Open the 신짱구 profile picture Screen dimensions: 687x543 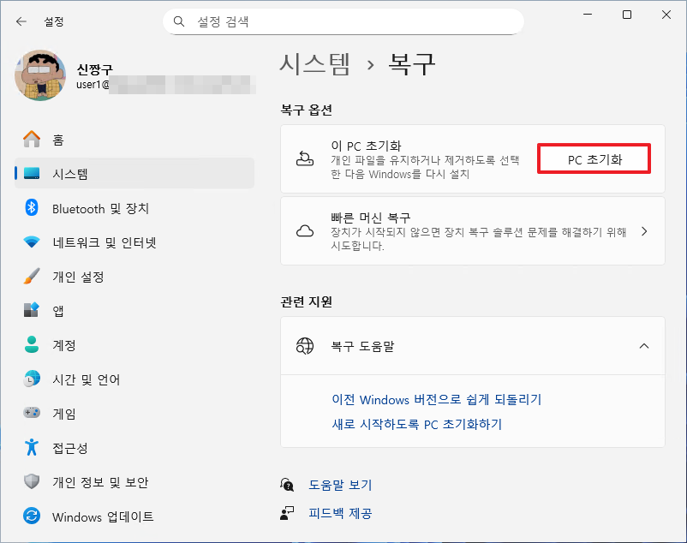pyautogui.click(x=40, y=75)
